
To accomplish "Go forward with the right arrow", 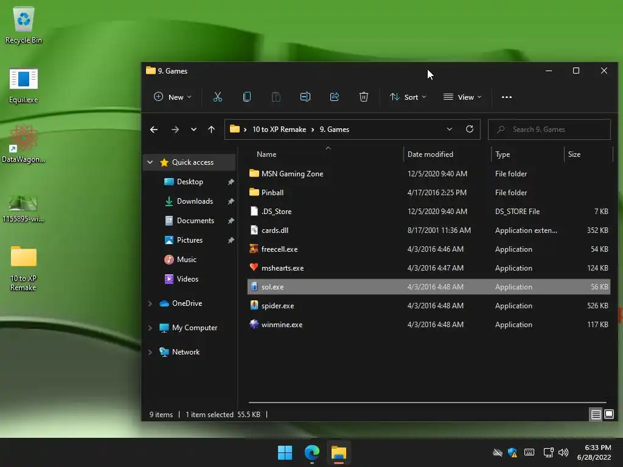I will (175, 130).
